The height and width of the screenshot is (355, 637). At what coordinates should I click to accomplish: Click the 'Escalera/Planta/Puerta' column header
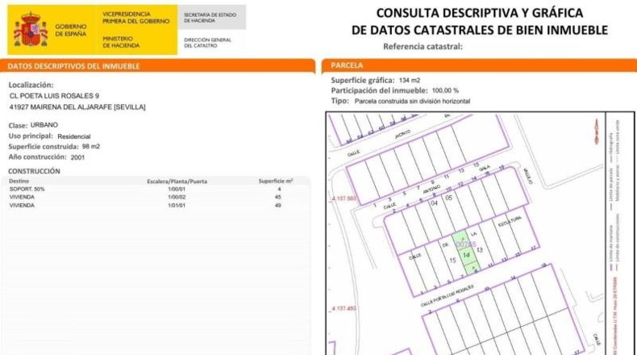pyautogui.click(x=177, y=182)
